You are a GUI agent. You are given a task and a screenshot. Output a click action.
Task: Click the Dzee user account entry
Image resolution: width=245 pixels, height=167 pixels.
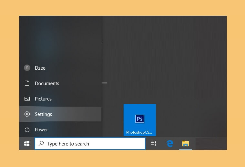(60, 68)
